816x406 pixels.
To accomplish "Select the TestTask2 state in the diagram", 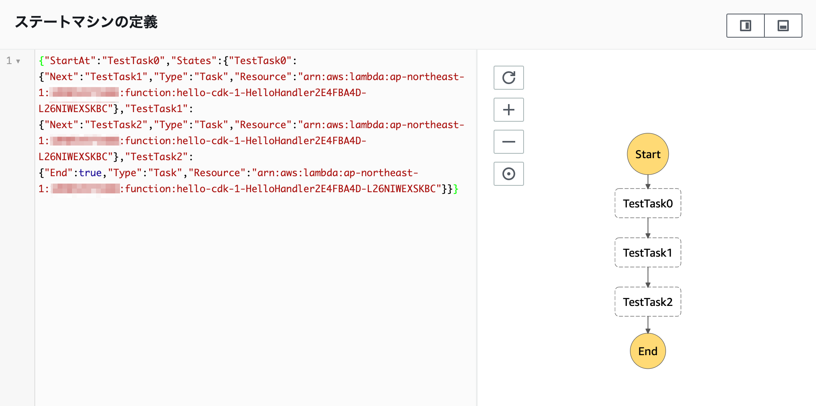I will coord(648,302).
